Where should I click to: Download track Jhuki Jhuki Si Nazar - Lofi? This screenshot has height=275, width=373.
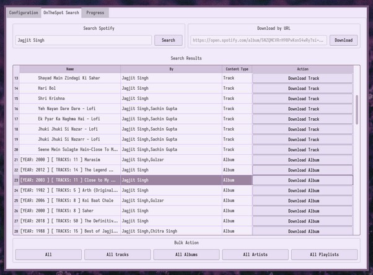coord(302,129)
